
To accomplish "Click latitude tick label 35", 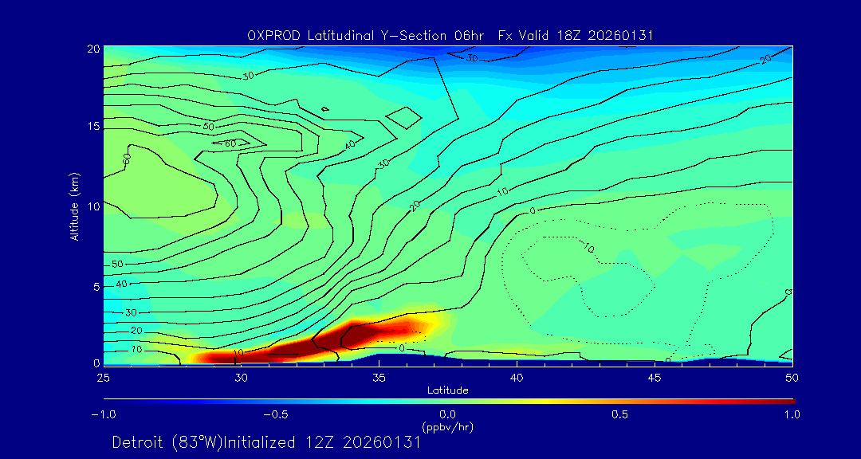I will pos(379,378).
